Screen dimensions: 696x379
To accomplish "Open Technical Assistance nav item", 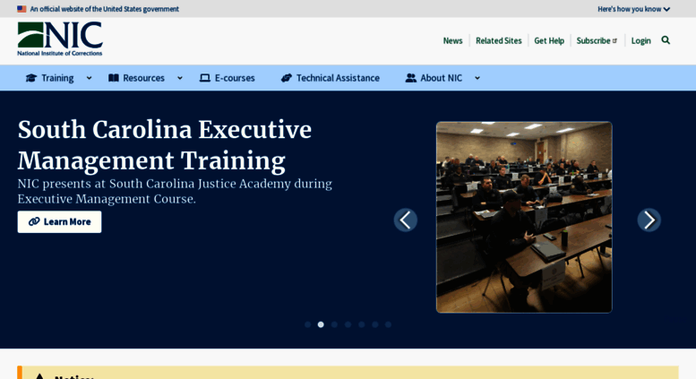I will 338,78.
